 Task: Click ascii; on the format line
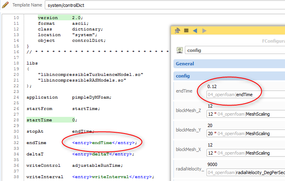coord(80,24)
